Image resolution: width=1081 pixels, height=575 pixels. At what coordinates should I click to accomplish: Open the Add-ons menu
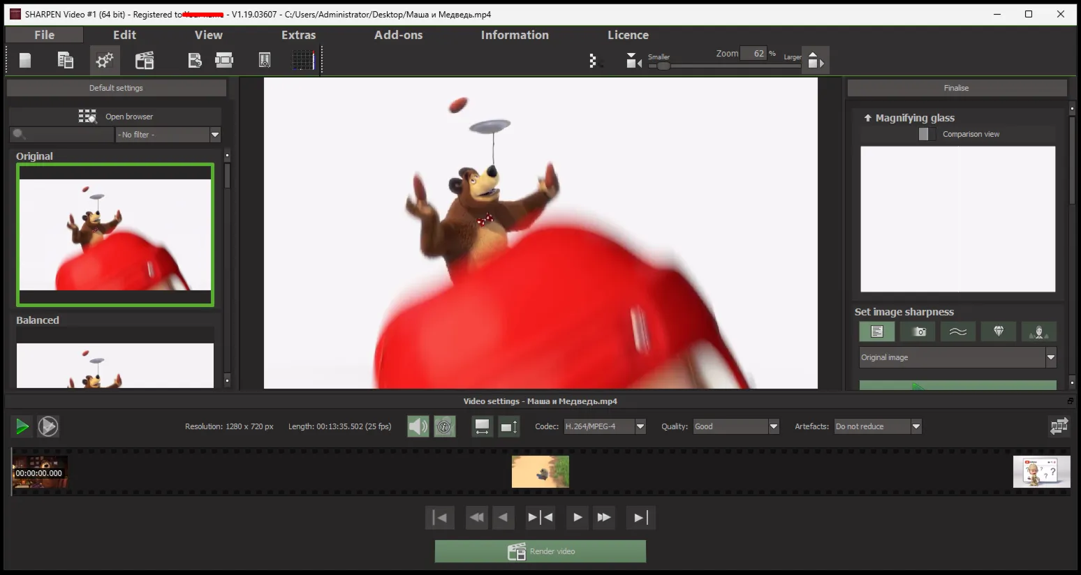point(398,35)
